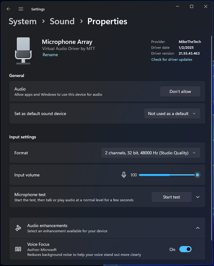
Task: Click the Input settings heading
Action: point(23,137)
